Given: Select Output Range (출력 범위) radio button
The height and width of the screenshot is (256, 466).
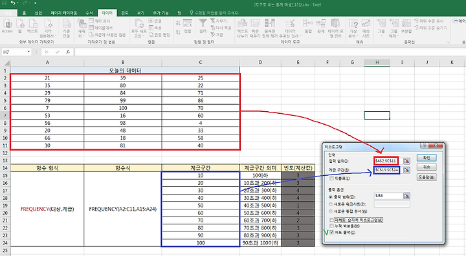Looking at the screenshot, I should (x=331, y=197).
